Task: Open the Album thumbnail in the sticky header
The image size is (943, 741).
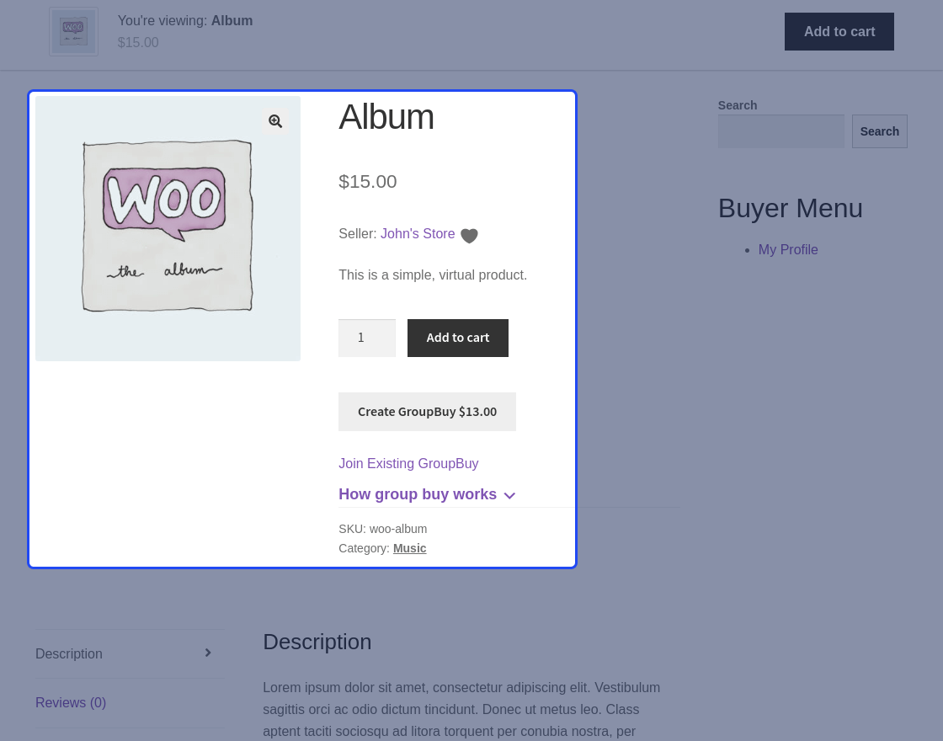Action: (73, 32)
